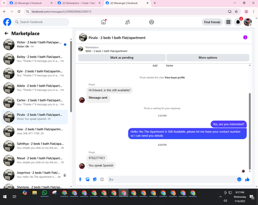Viewport: 258px width, 205px height.
Task: Choose a sticker icon in composer
Action: (95, 179)
